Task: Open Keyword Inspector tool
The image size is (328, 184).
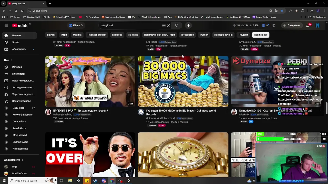Action: point(19,115)
